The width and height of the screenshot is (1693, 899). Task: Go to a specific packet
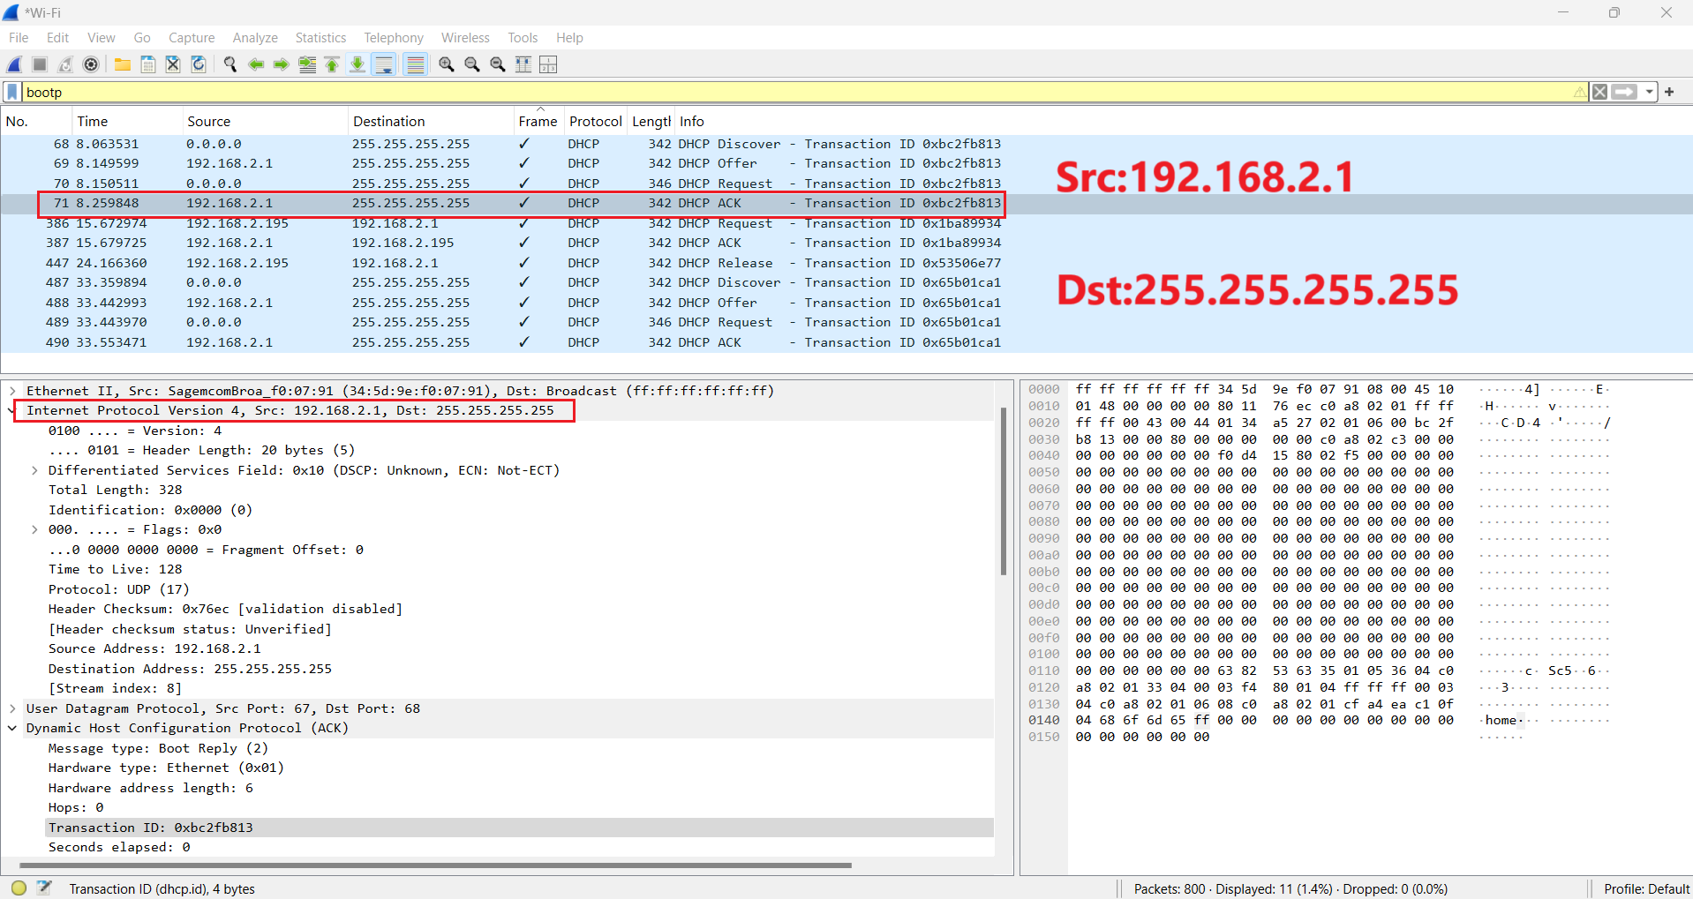click(307, 64)
